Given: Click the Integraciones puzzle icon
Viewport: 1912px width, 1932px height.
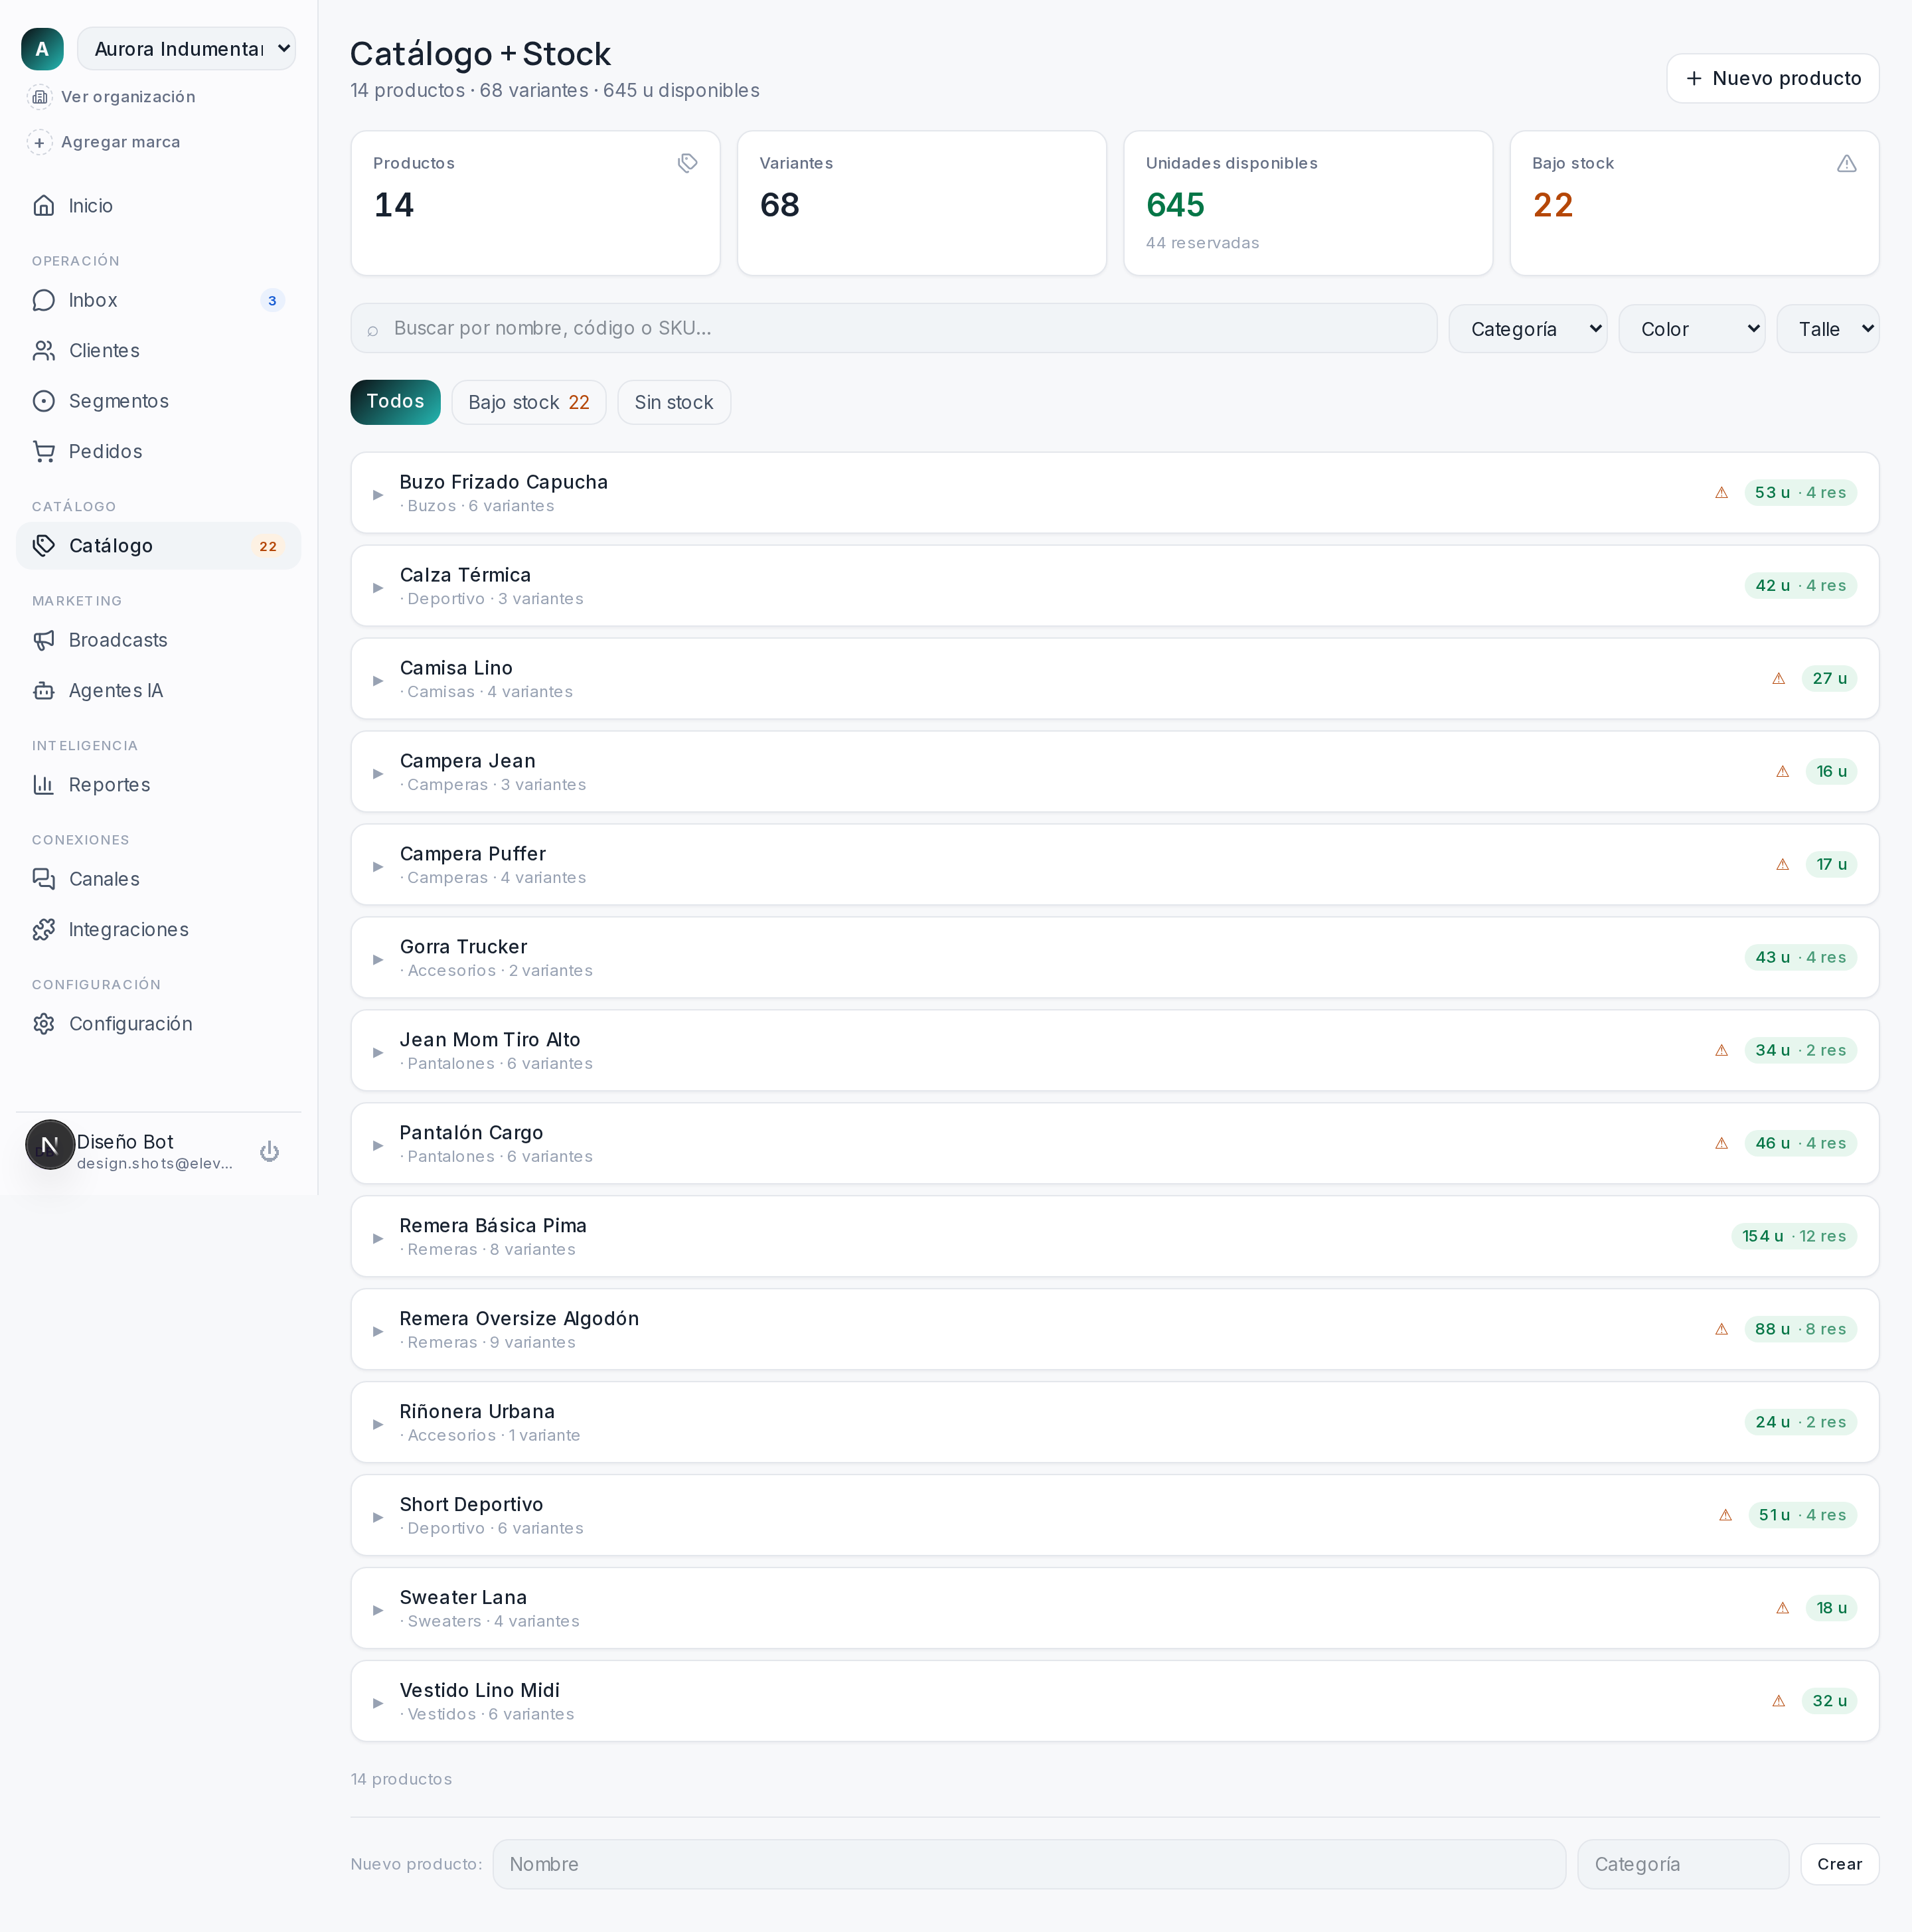Looking at the screenshot, I should coord(44,930).
